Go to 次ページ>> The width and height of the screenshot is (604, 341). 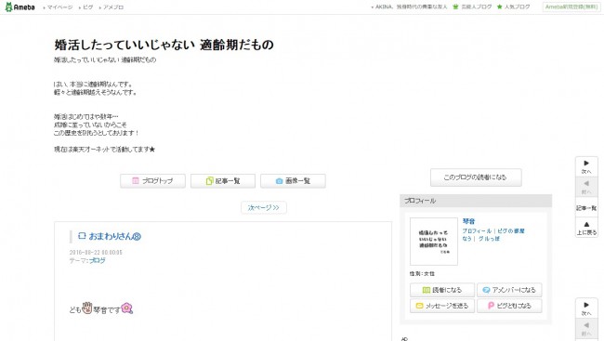pyautogui.click(x=264, y=208)
